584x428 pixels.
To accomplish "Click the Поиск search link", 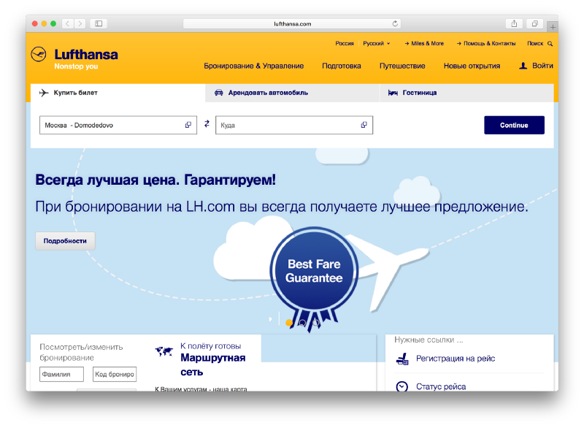I will pyautogui.click(x=535, y=44).
